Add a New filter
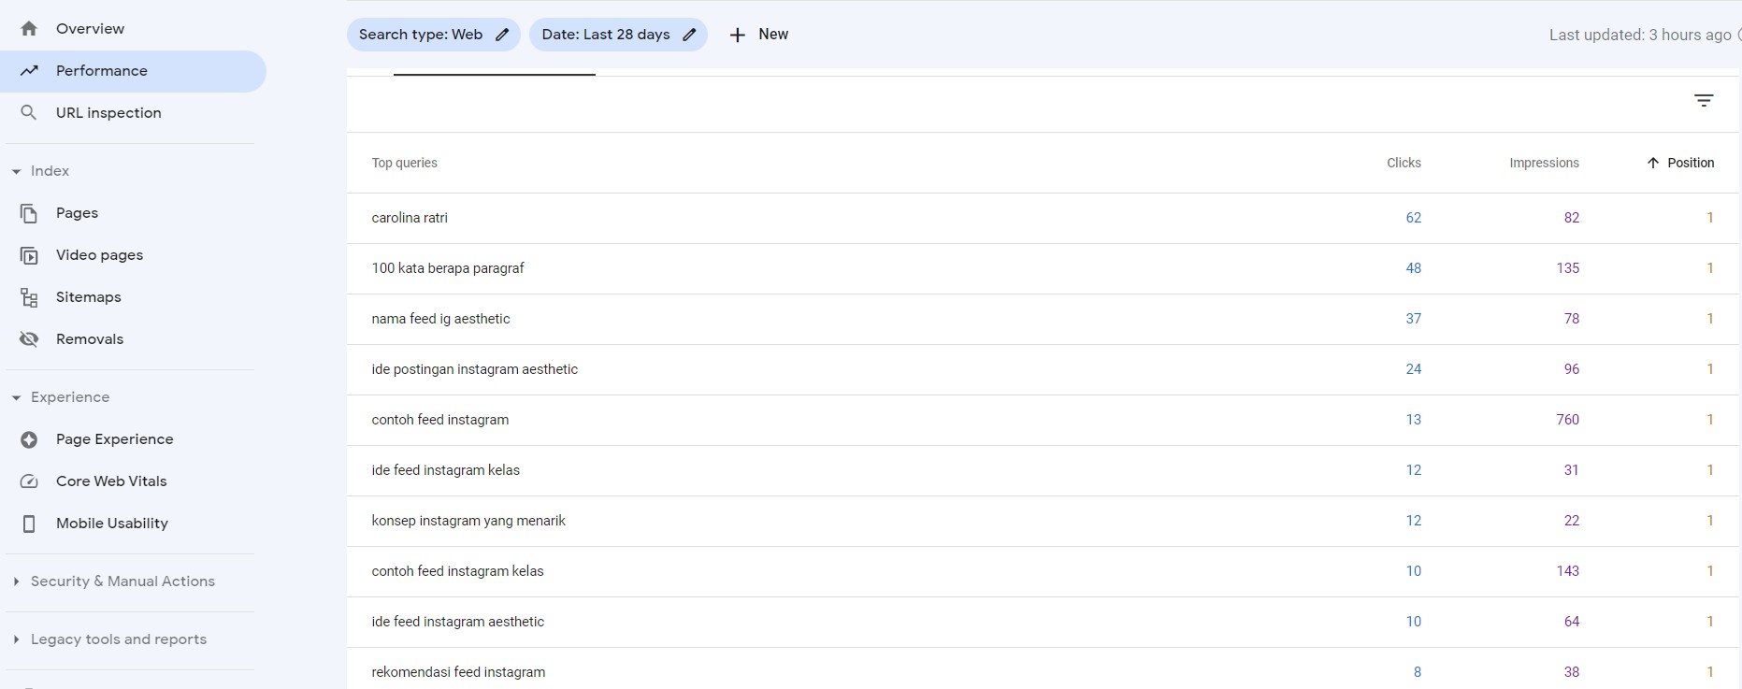Image resolution: width=1742 pixels, height=689 pixels. pos(758,35)
